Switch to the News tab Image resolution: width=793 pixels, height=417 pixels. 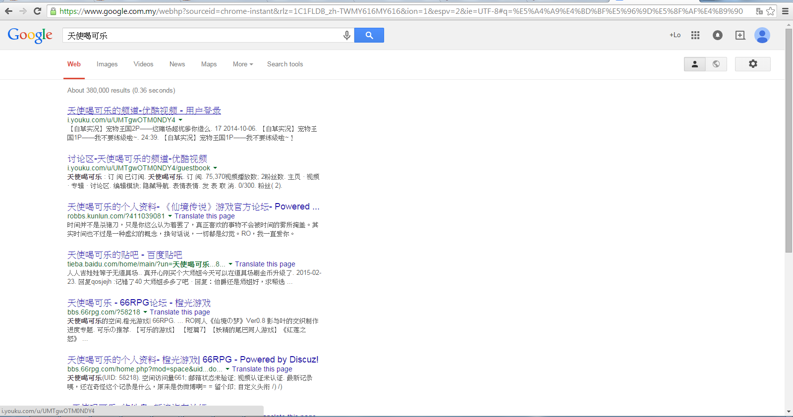coord(177,64)
